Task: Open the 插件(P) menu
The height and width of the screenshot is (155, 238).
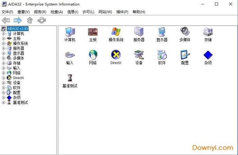Action: tap(122, 12)
